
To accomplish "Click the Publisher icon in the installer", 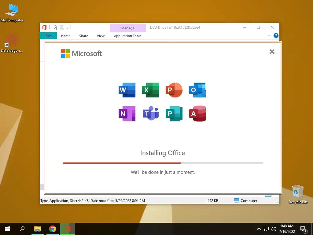I will [174, 114].
